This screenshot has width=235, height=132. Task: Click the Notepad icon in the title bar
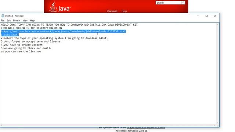tap(3, 16)
